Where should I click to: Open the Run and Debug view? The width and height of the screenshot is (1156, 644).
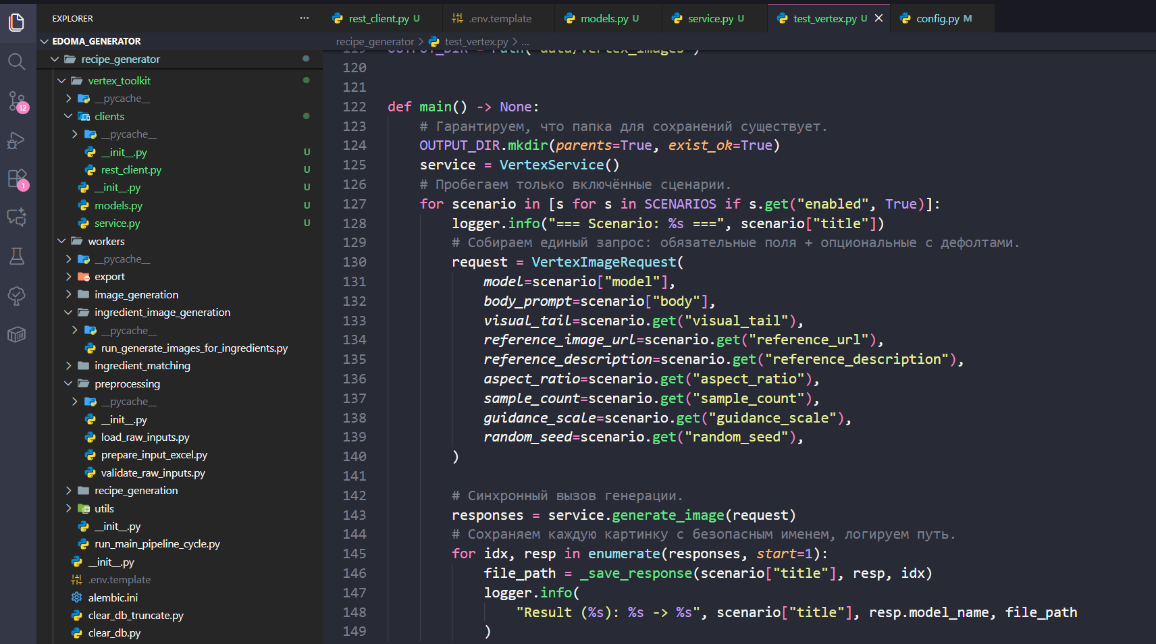pyautogui.click(x=17, y=140)
